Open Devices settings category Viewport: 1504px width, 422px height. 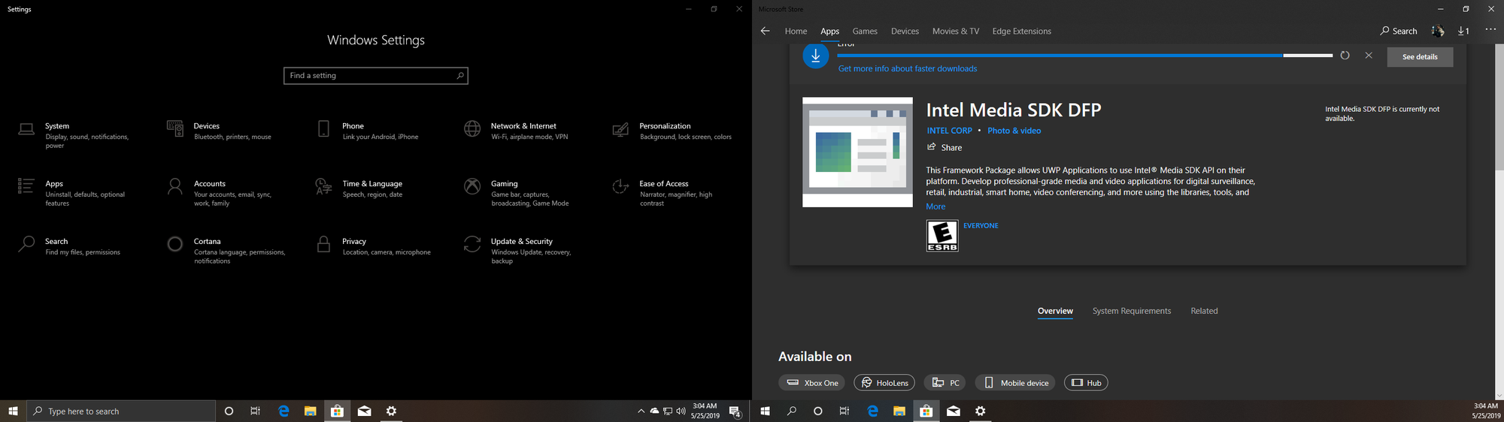220,131
